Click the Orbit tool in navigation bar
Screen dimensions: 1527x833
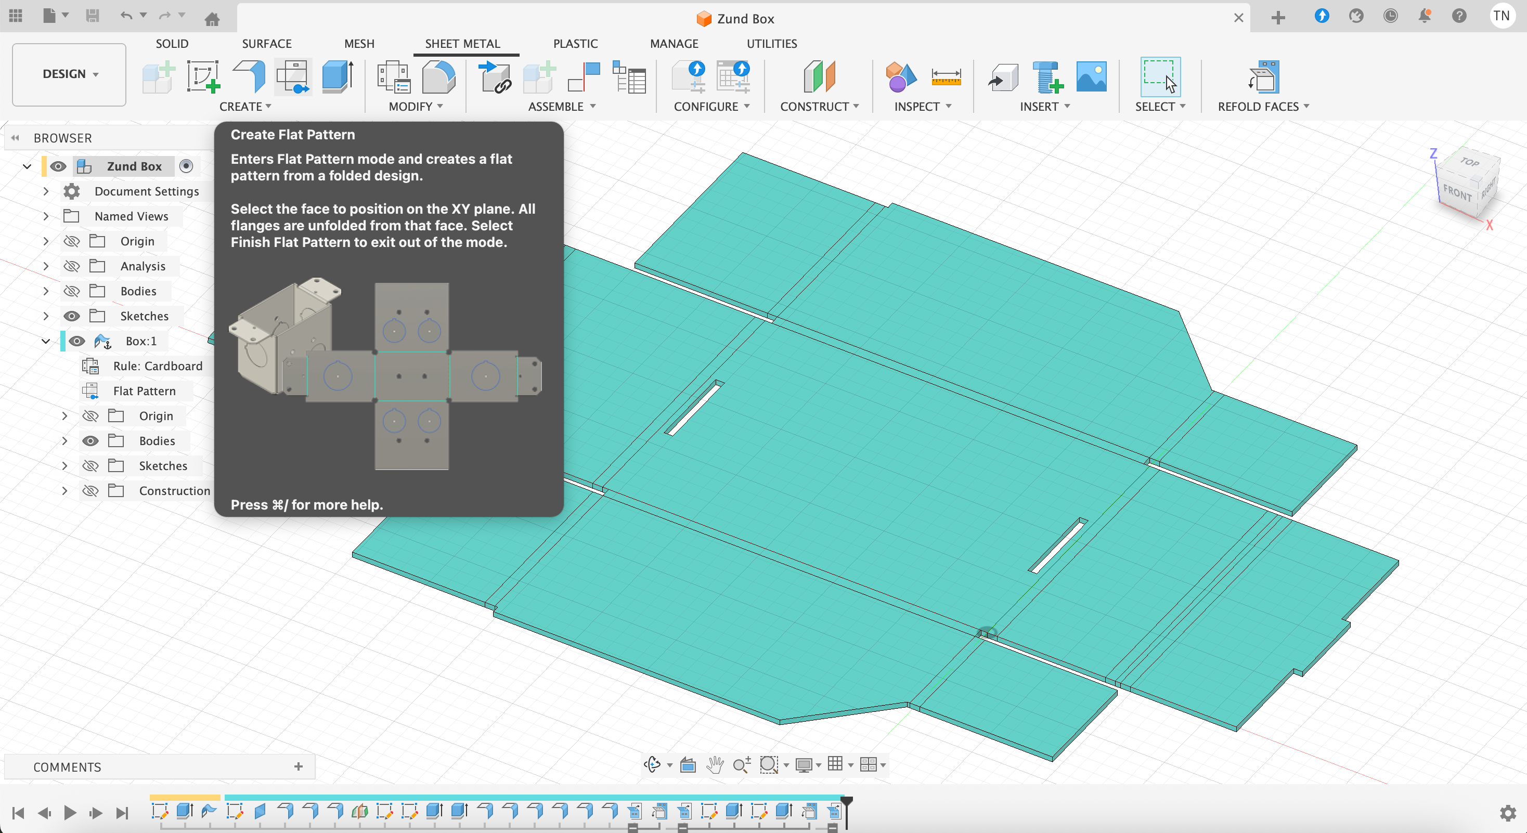[652, 765]
